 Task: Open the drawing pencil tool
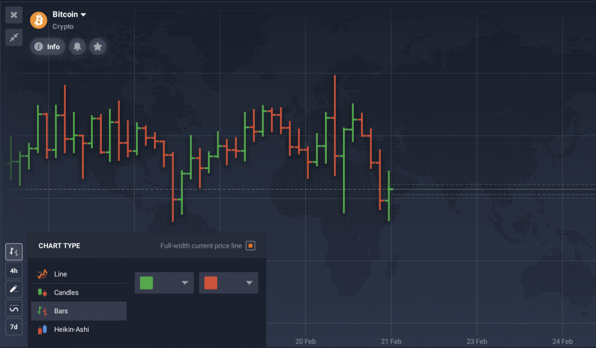[14, 289]
